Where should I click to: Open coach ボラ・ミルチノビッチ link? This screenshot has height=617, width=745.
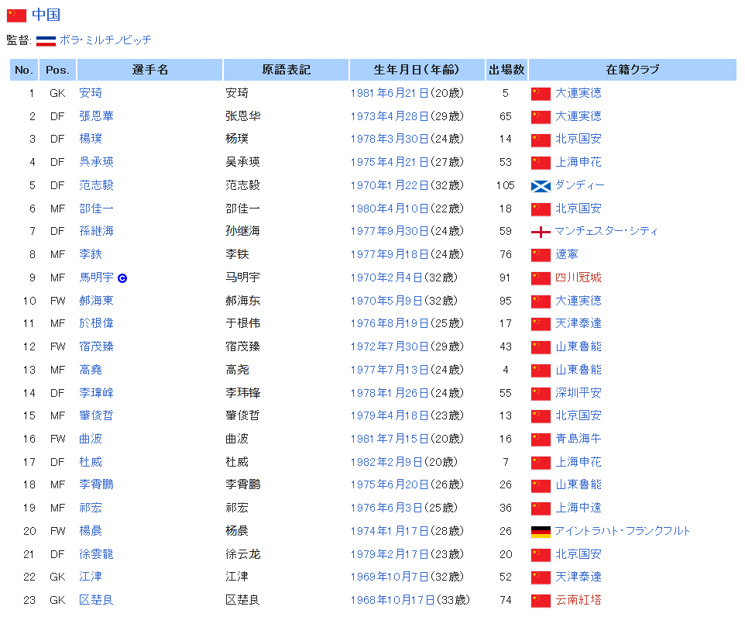click(x=105, y=40)
